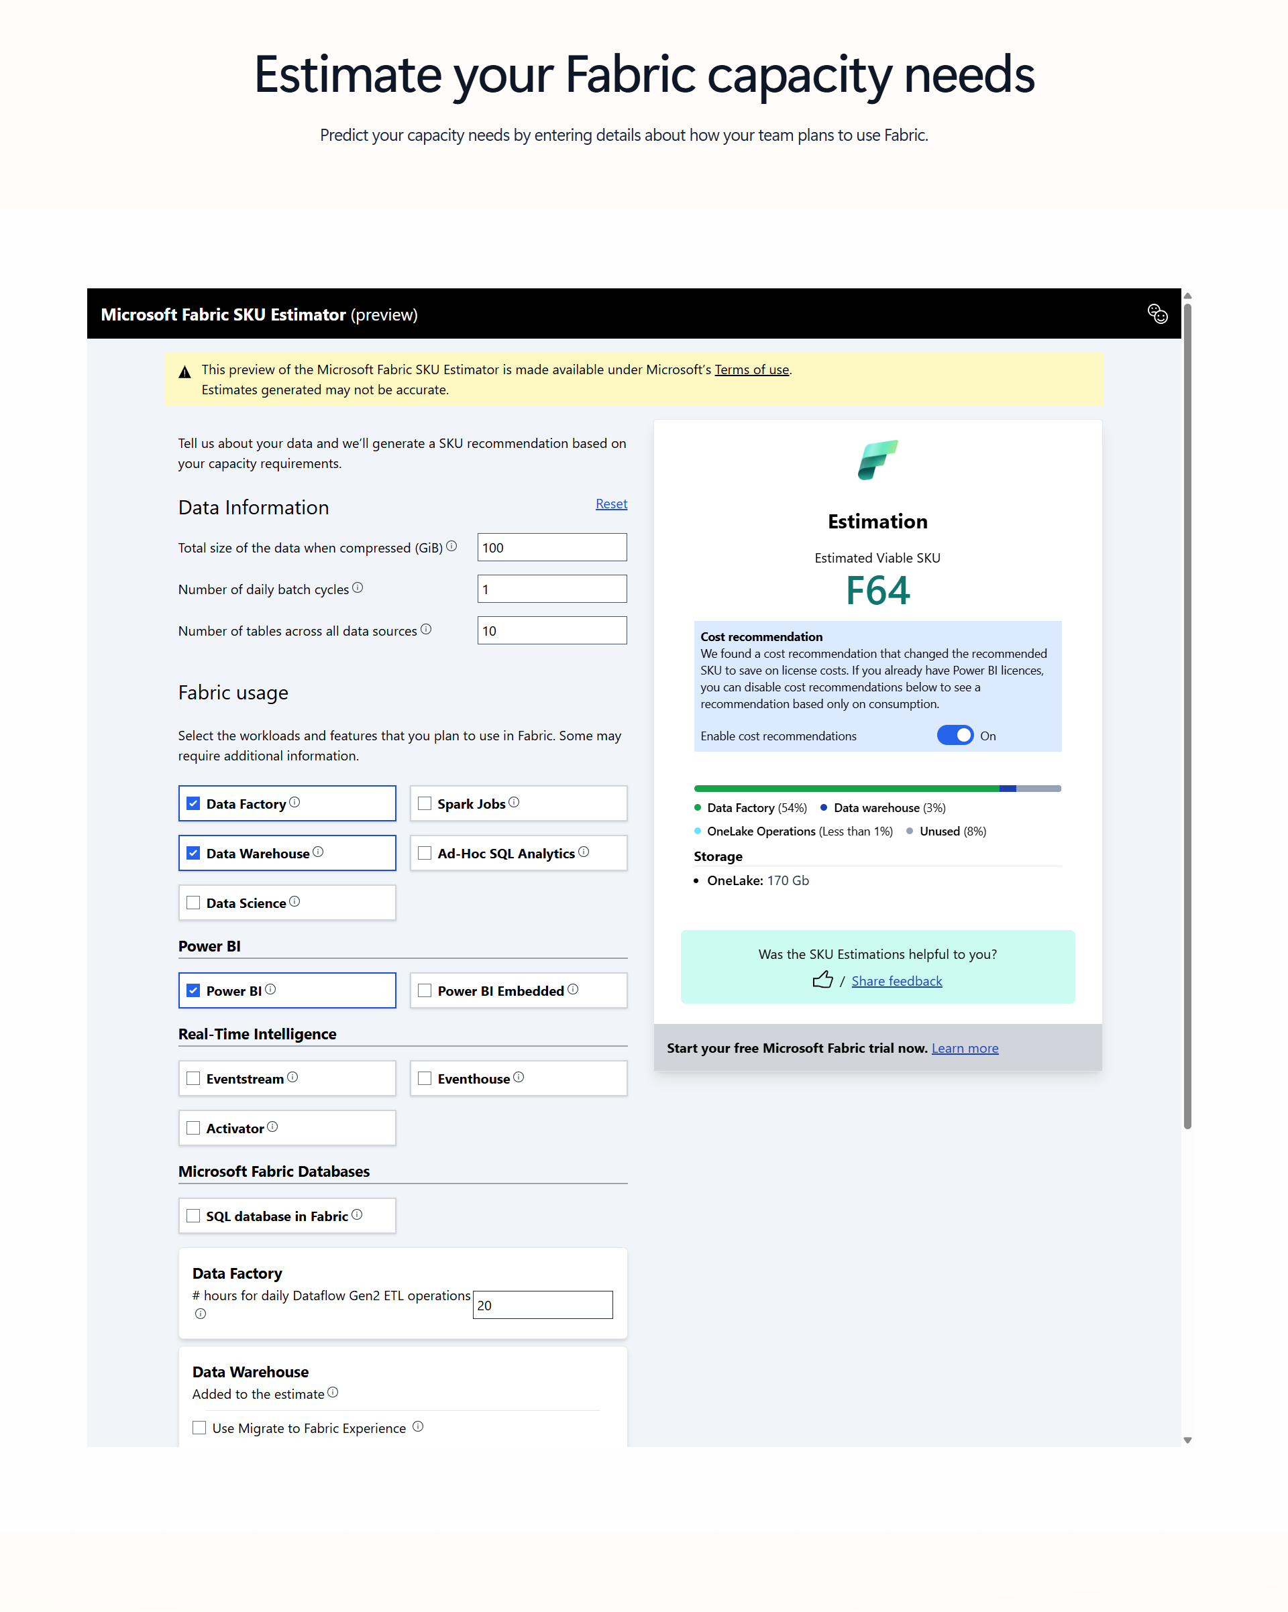The width and height of the screenshot is (1288, 1612).
Task: Check the Data Science checkbox
Action: click(x=194, y=903)
